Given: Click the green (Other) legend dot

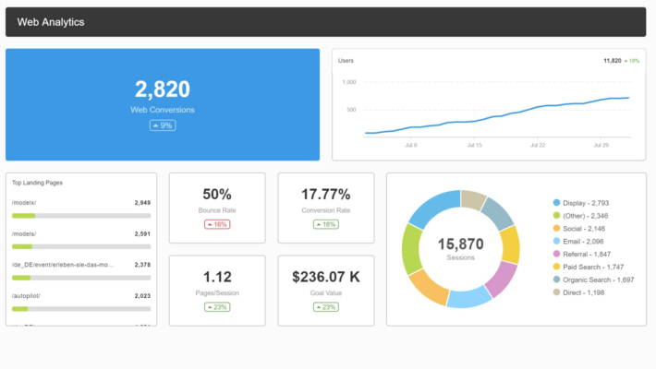Looking at the screenshot, I should pyautogui.click(x=556, y=216).
